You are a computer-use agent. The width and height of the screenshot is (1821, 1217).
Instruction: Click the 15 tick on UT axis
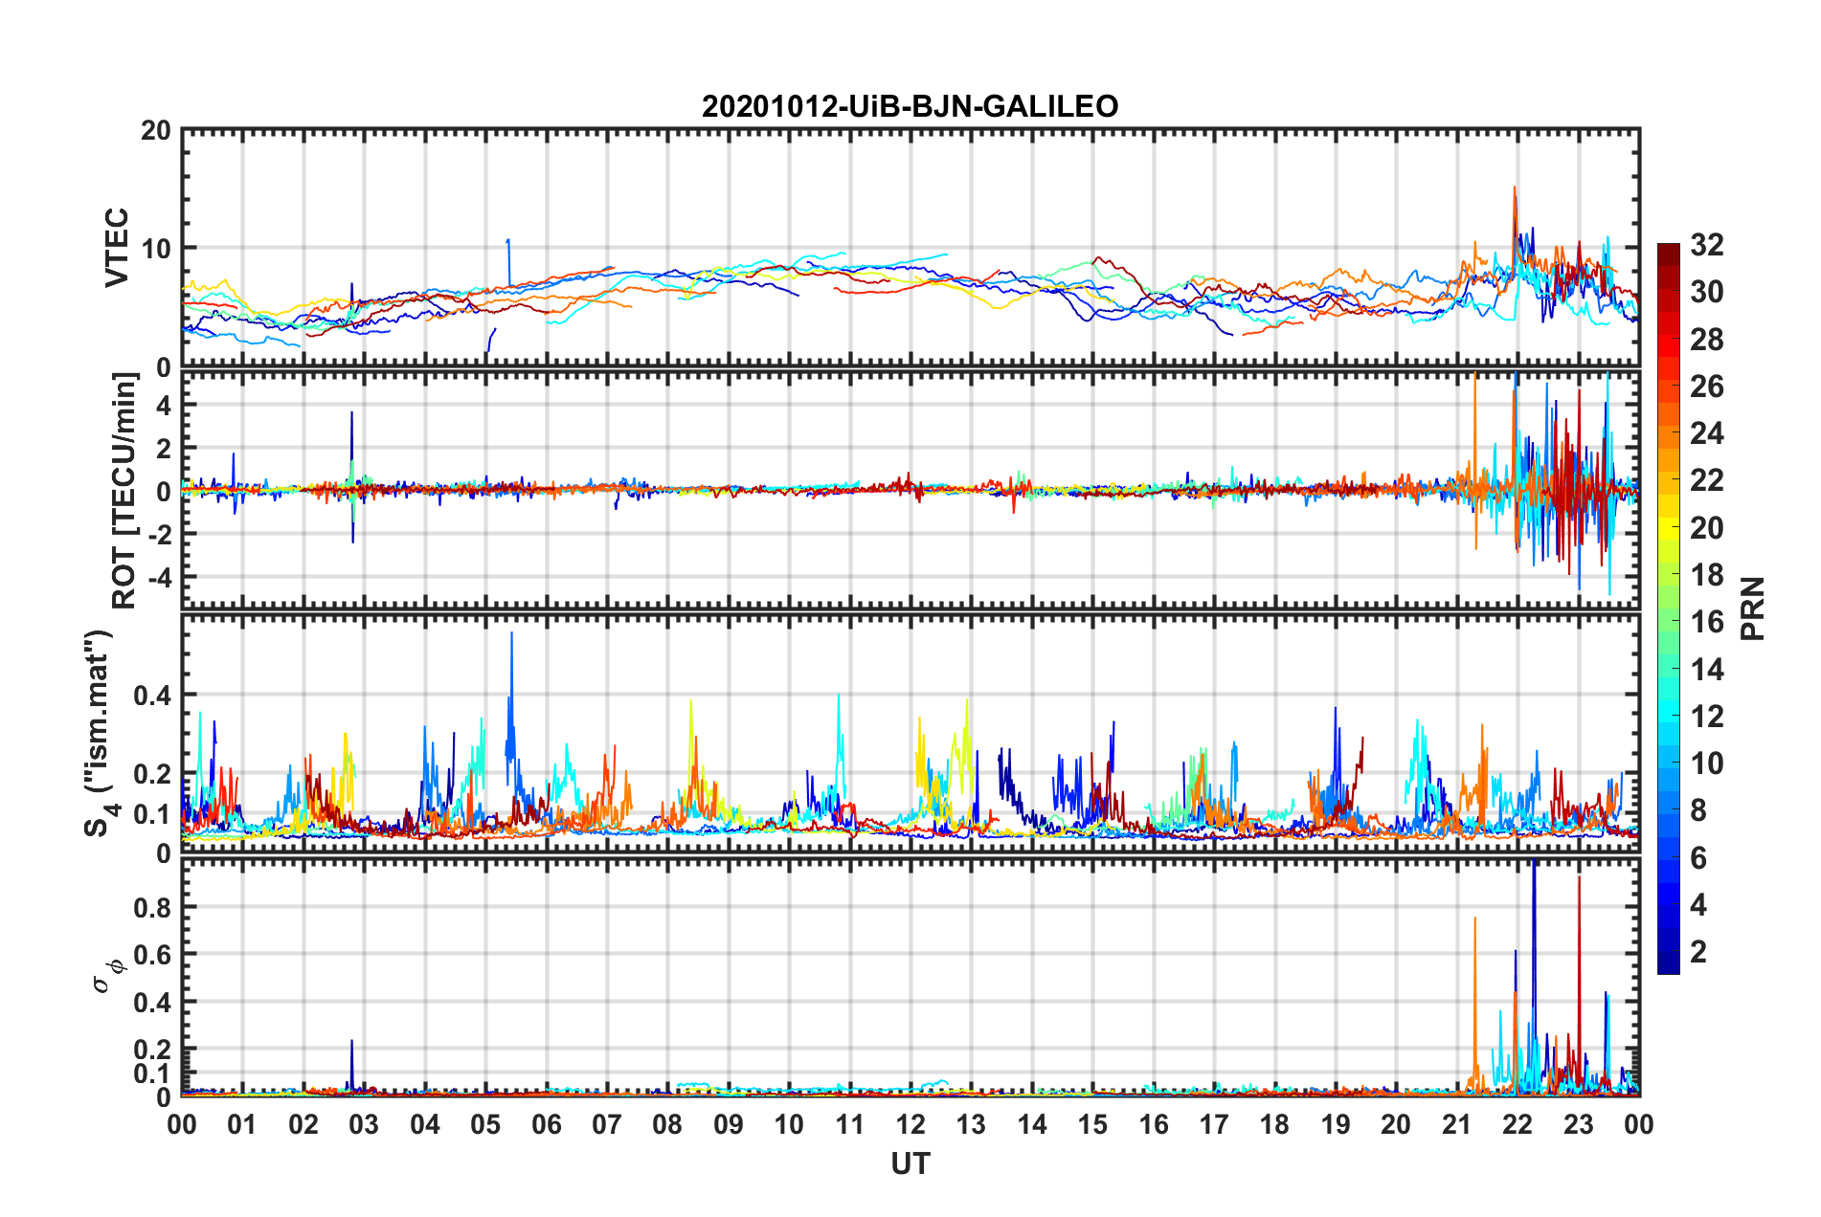(1092, 1124)
